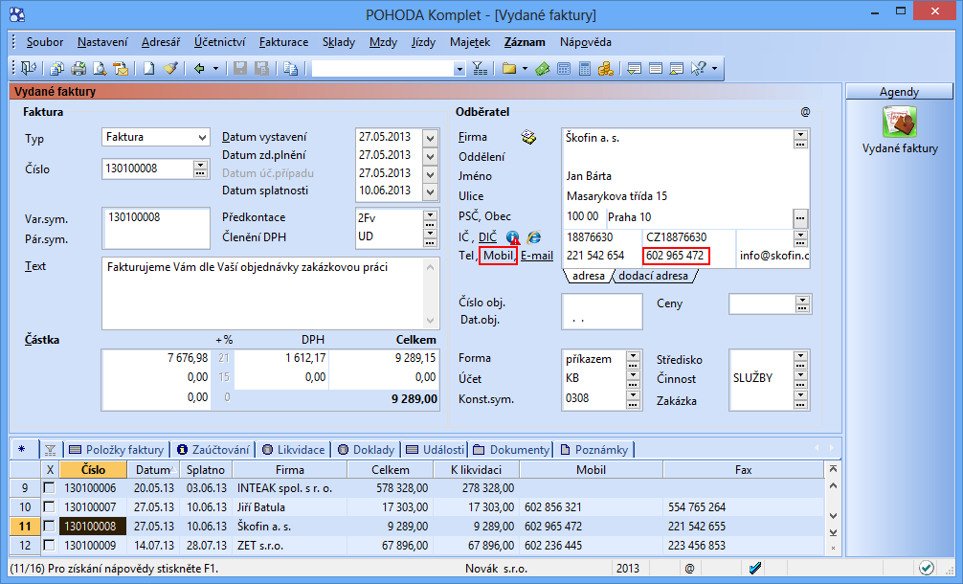Switch to the Poznámky tab

[x=593, y=450]
